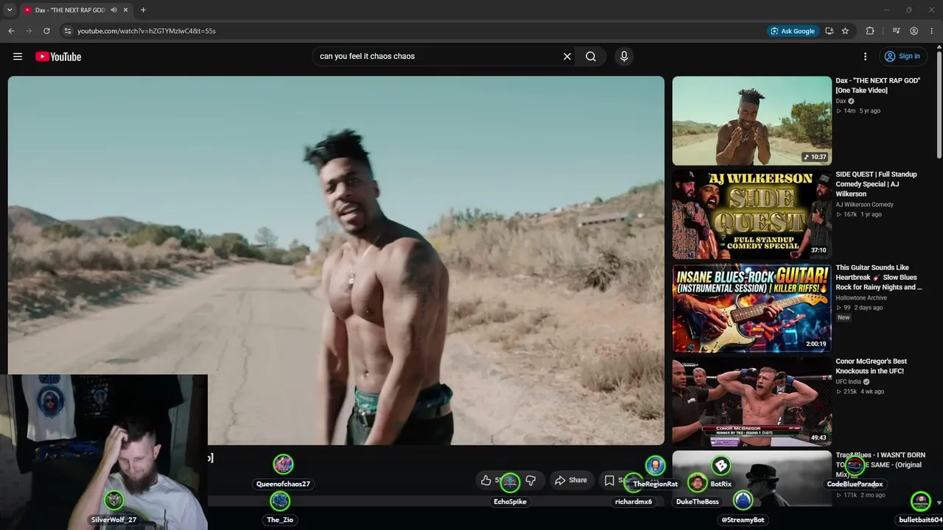The image size is (943, 530).
Task: Share this video
Action: 571,481
